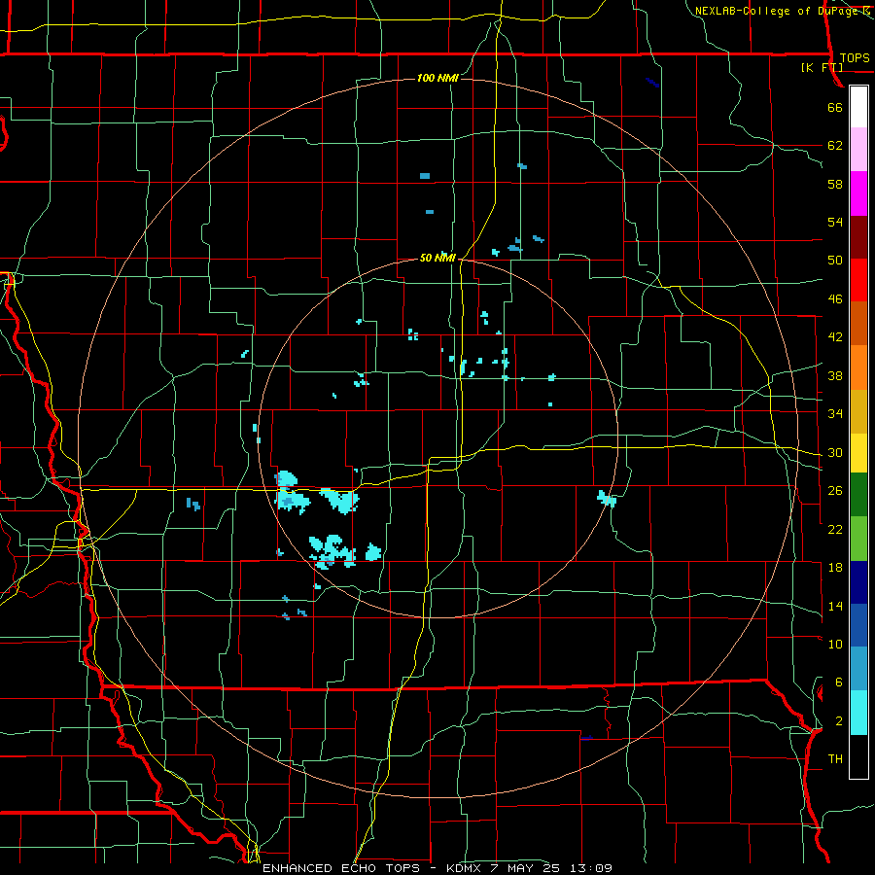Click the gold legend swatch above 34

[x=858, y=411]
